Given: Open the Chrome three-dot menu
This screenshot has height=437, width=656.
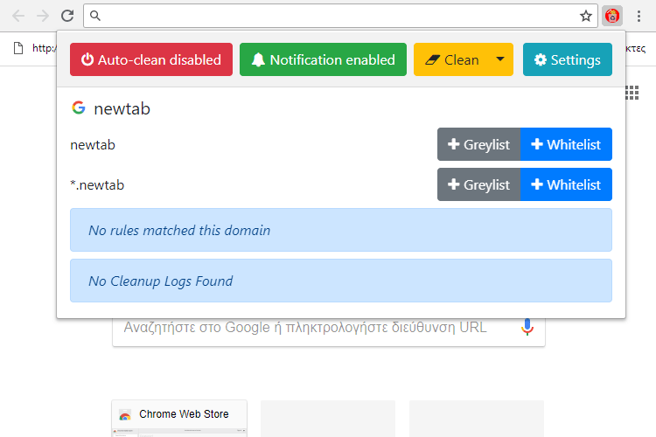Looking at the screenshot, I should click(639, 16).
